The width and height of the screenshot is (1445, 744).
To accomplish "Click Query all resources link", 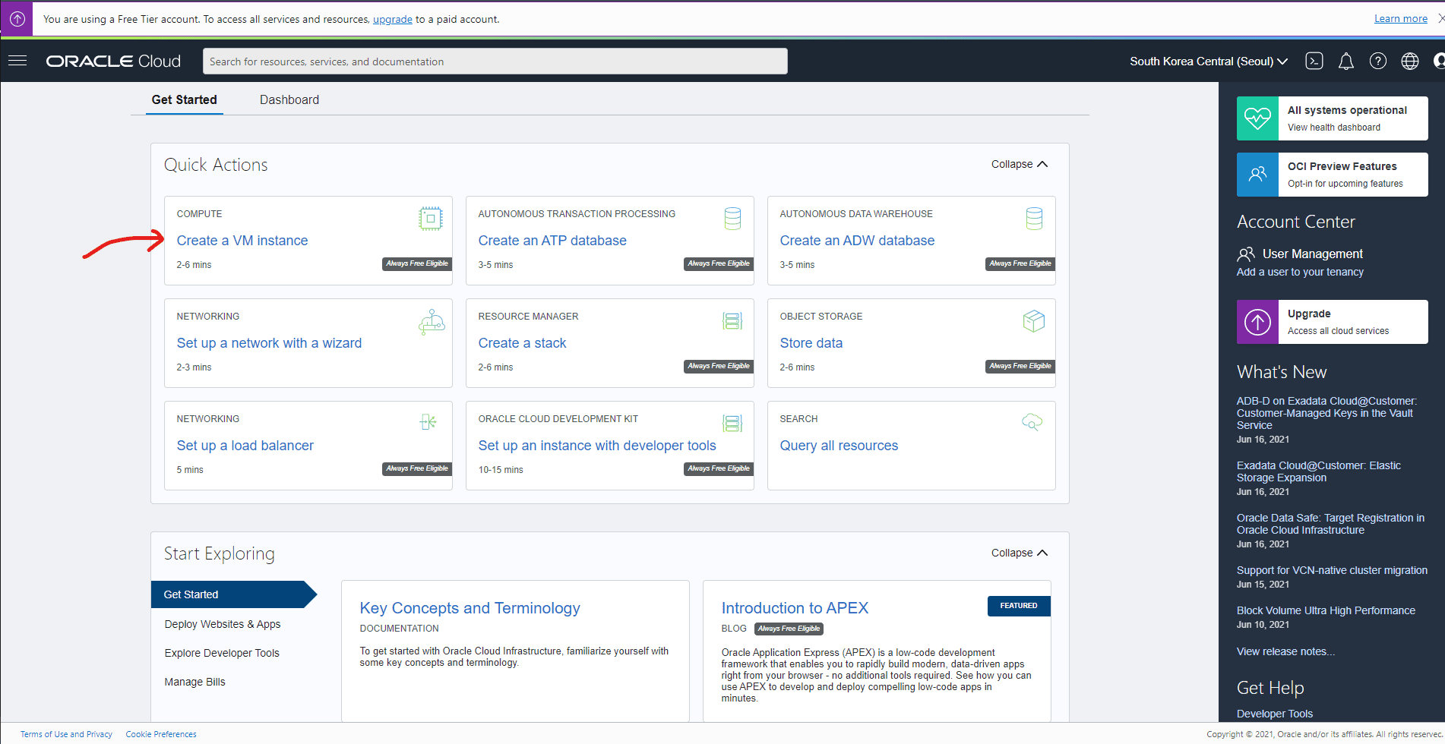I will 839,446.
